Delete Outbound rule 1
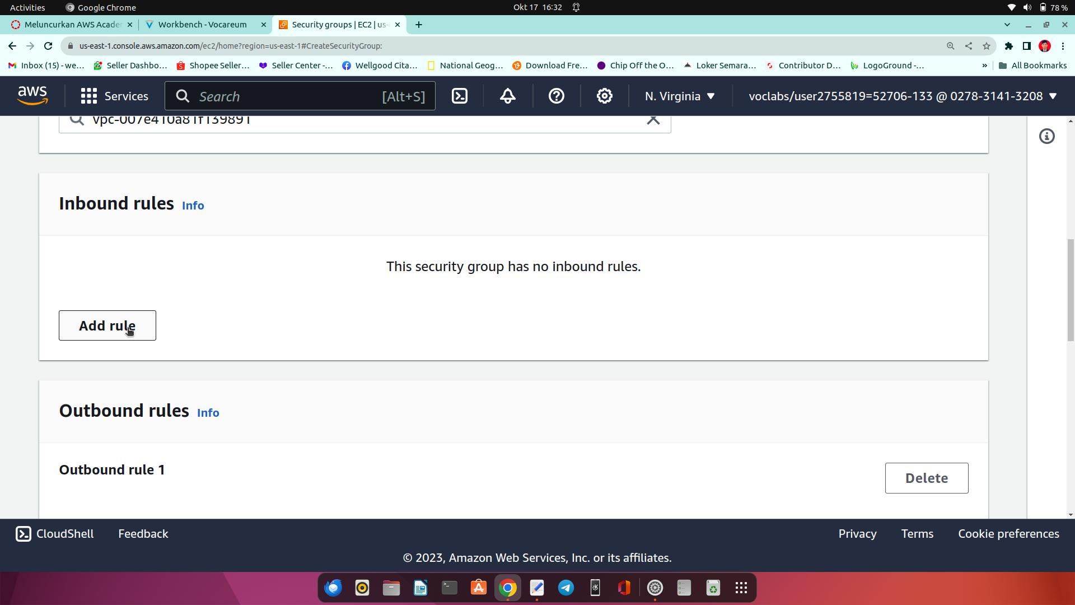 (926, 478)
